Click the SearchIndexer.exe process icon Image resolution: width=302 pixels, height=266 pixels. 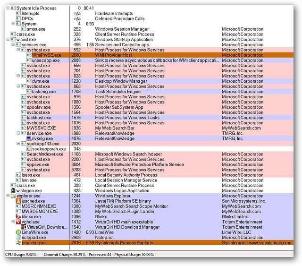[24, 154]
